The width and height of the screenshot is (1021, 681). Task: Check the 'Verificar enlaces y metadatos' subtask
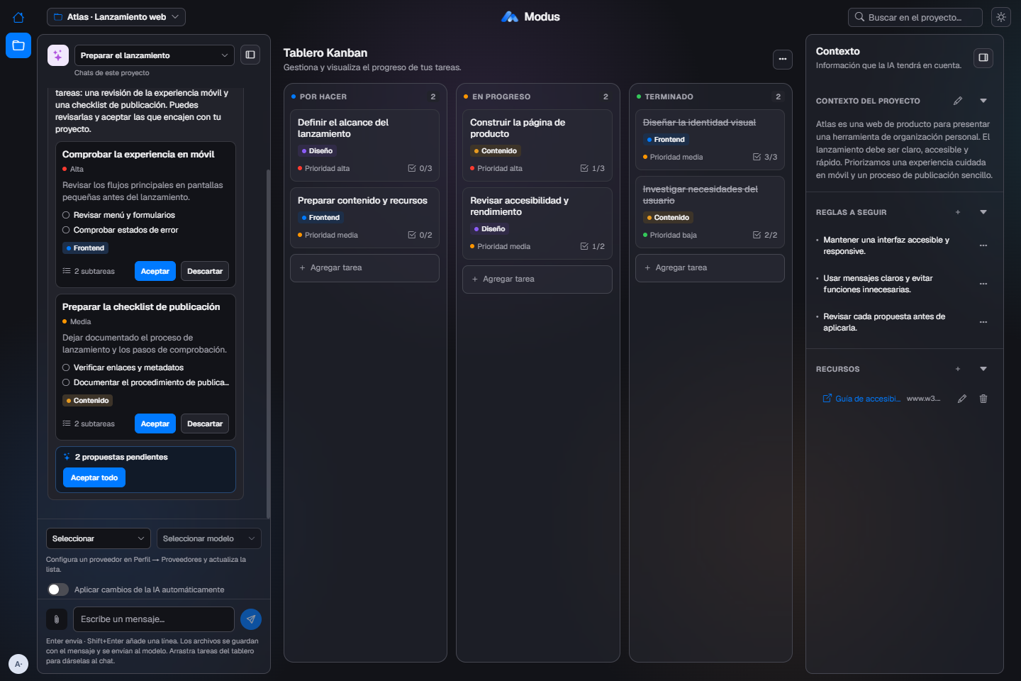[66, 367]
